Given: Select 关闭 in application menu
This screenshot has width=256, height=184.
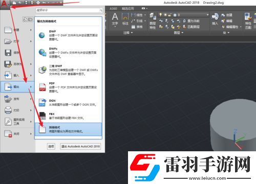Looking at the screenshot, I should coord(17,134).
